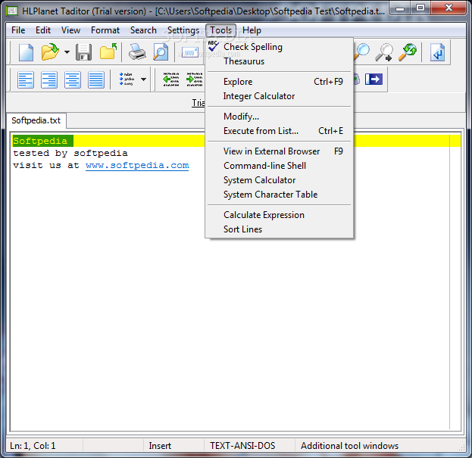The width and height of the screenshot is (472, 458).
Task: Choose Thesaurus from Tools menu
Action: point(279,61)
